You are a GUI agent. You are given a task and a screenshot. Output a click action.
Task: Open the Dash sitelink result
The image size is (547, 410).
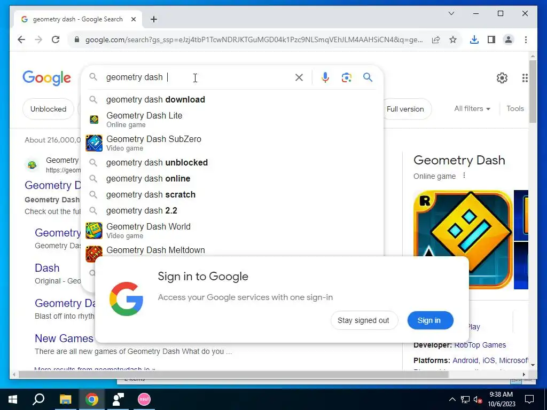pos(47,268)
